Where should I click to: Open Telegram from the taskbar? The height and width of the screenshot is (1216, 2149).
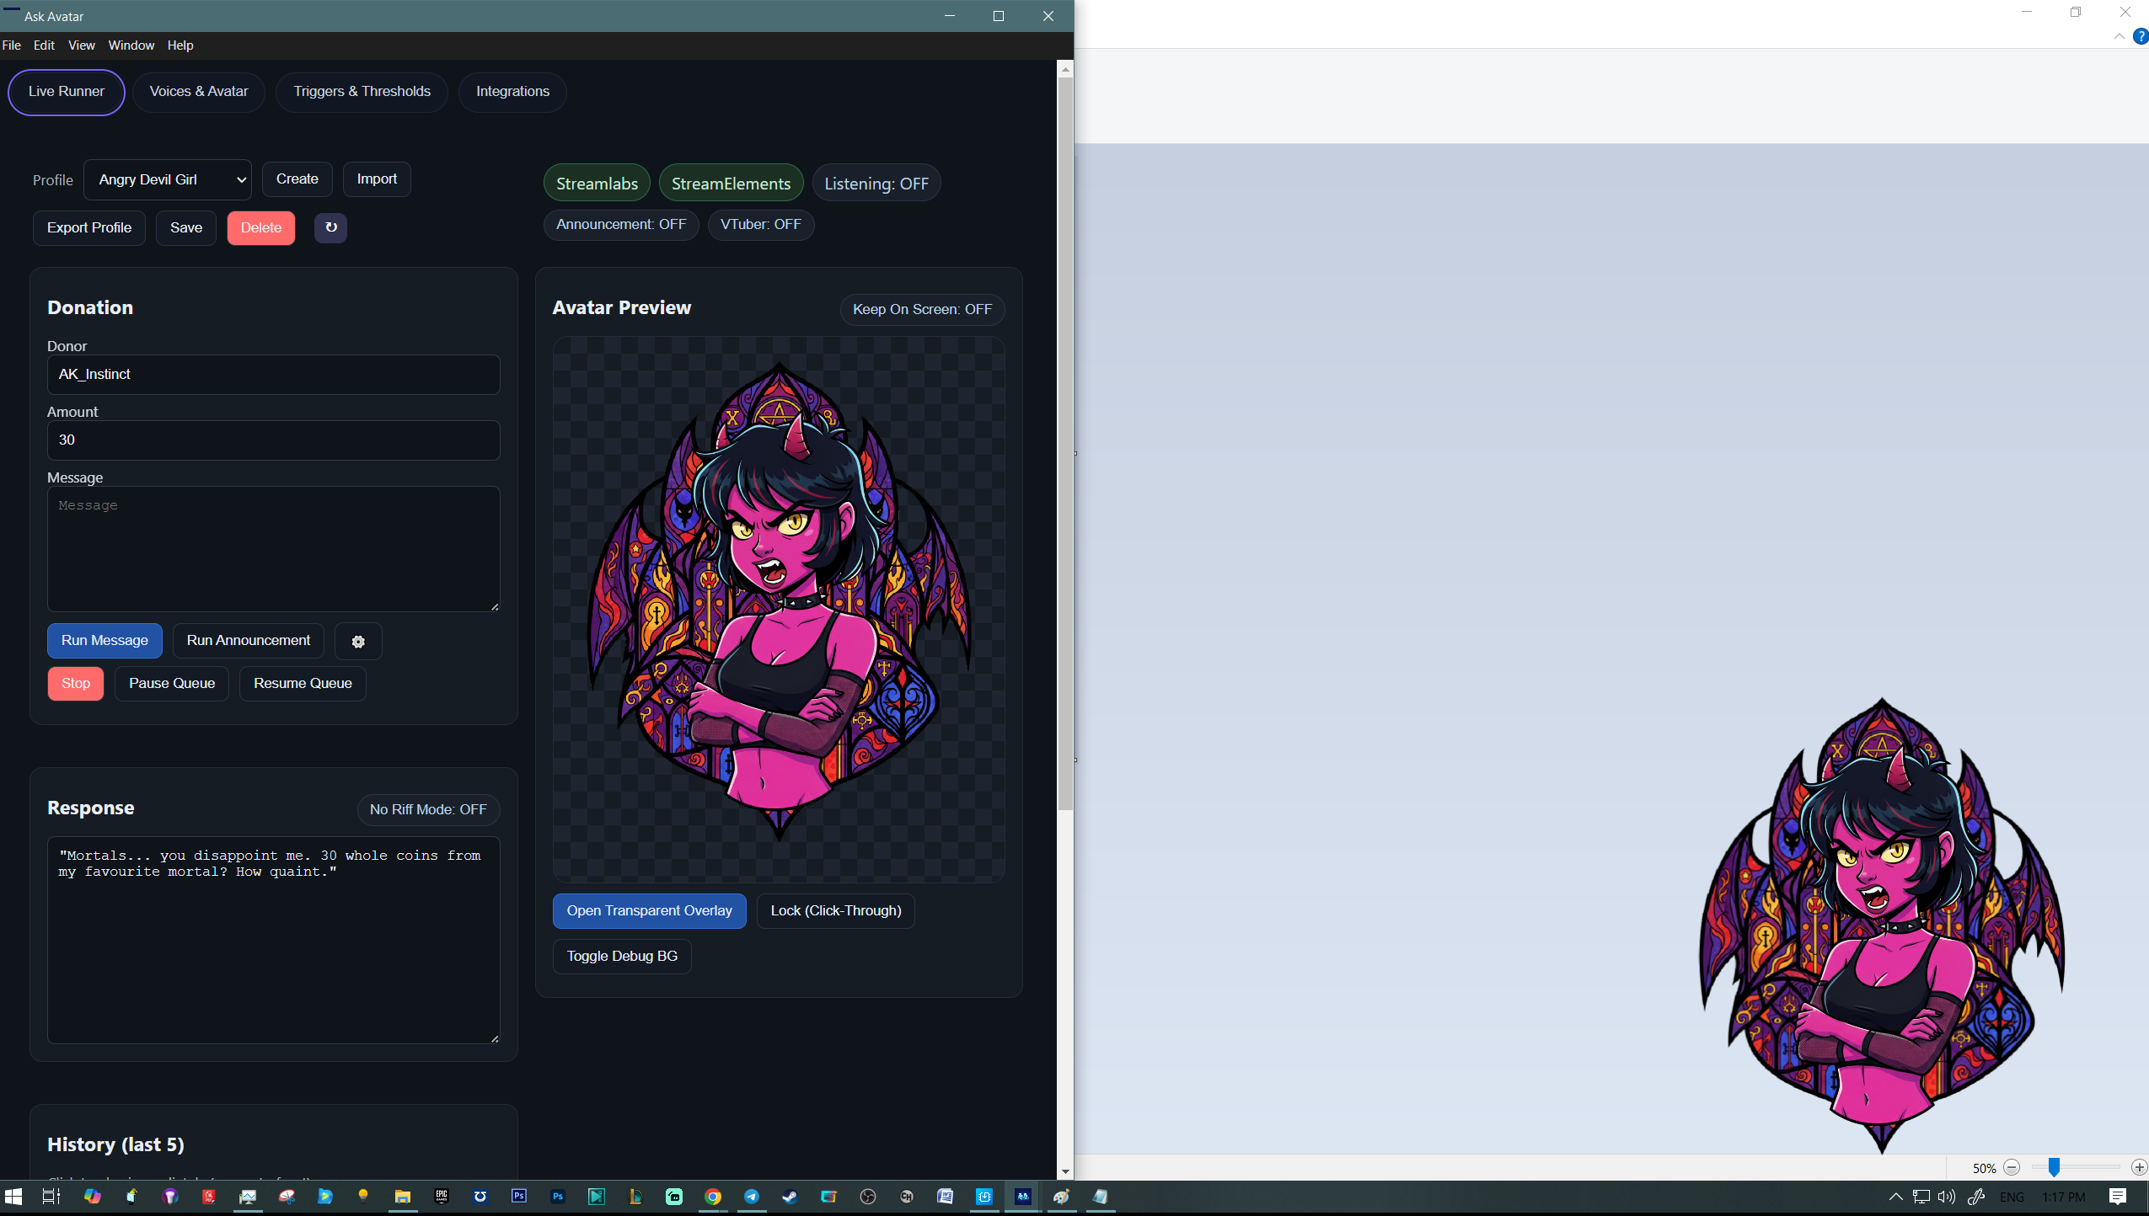751,1197
